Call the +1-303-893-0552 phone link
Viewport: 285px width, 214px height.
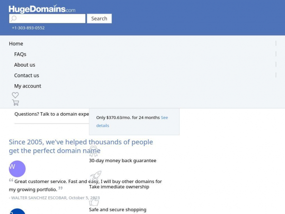click(28, 28)
